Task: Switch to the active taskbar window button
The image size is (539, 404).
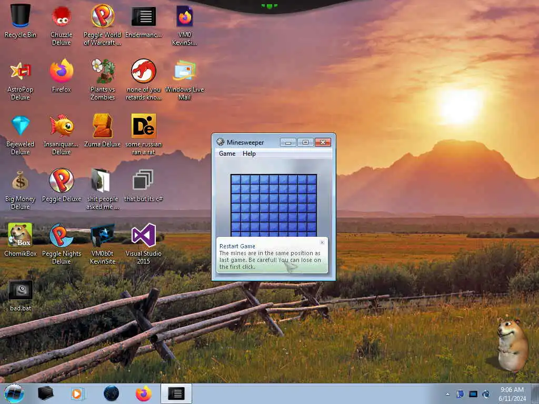Action: pos(176,393)
